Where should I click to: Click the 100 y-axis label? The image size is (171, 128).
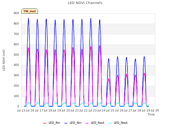point(16,96)
